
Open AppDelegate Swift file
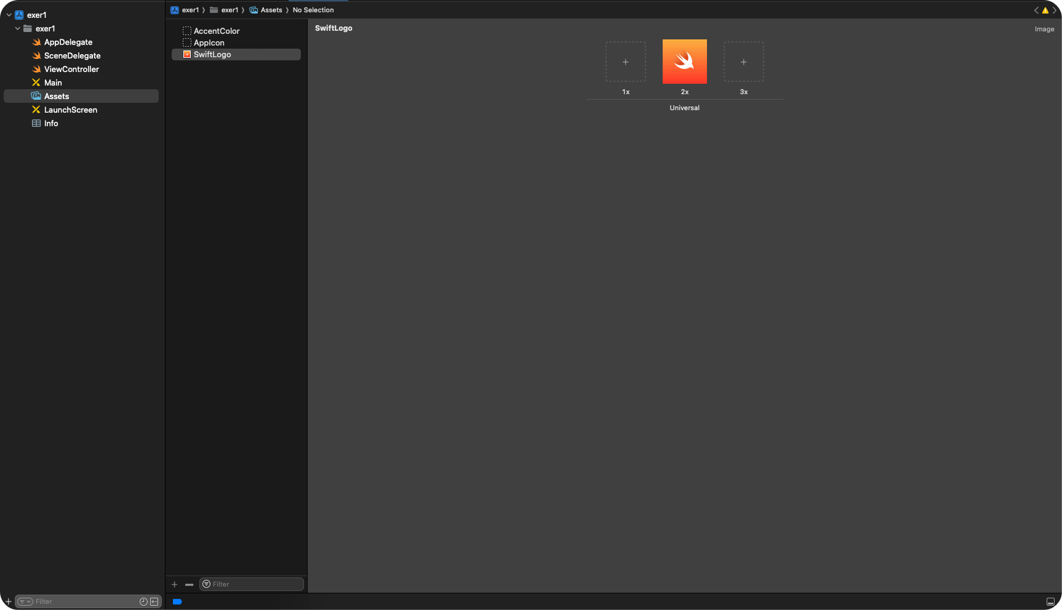click(x=68, y=42)
